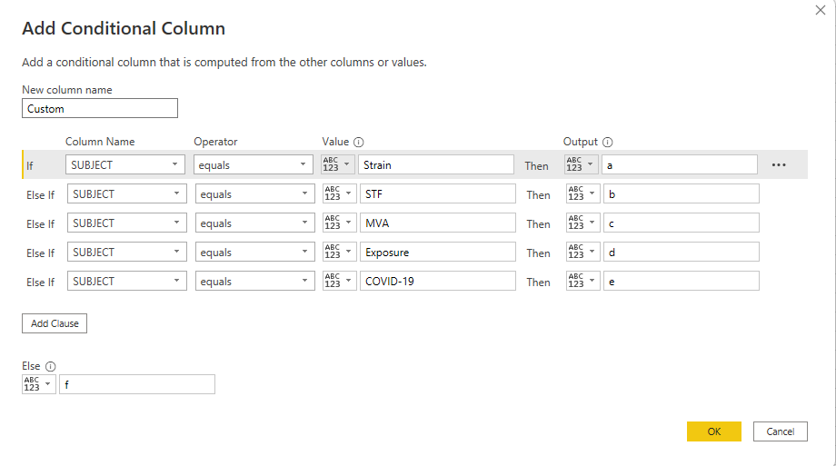Click the Output field containing b
The height and width of the screenshot is (466, 836).
click(x=682, y=193)
